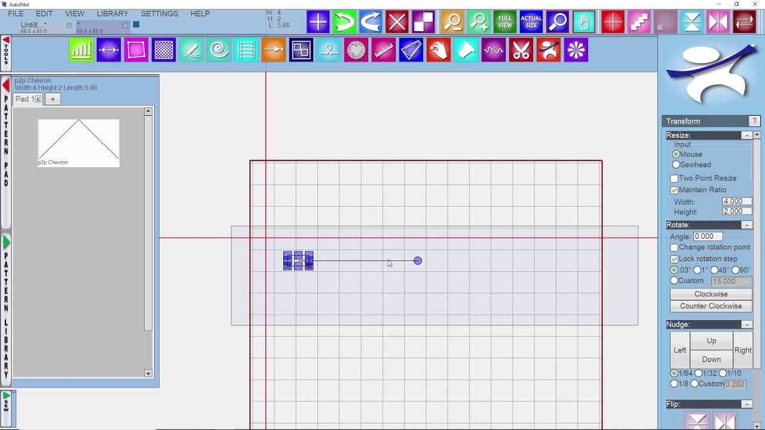Screen dimensions: 765x430
Task: Select the 45° rotation step radio
Action: pos(714,270)
